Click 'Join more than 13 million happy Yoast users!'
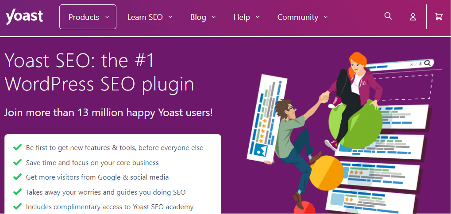The image size is (451, 214). pos(108,113)
